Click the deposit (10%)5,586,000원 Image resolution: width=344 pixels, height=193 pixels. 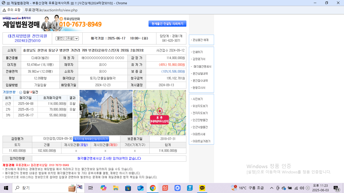(x=173, y=71)
